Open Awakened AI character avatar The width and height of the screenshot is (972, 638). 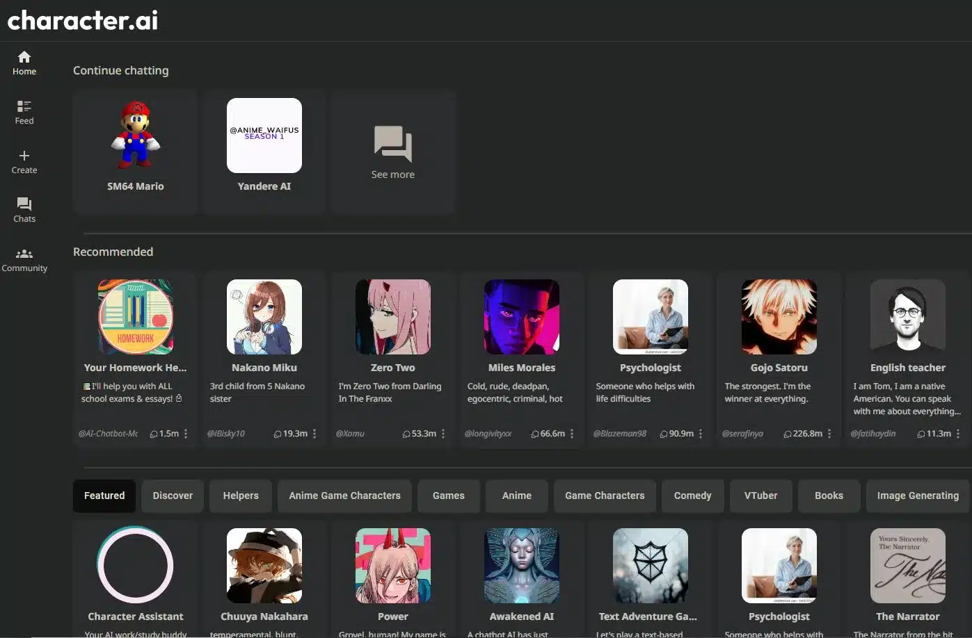tap(522, 566)
